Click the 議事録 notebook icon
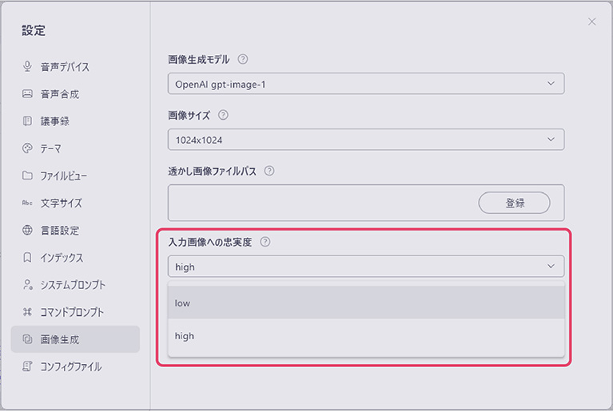Screen dimensions: 613x411 tap(27, 121)
